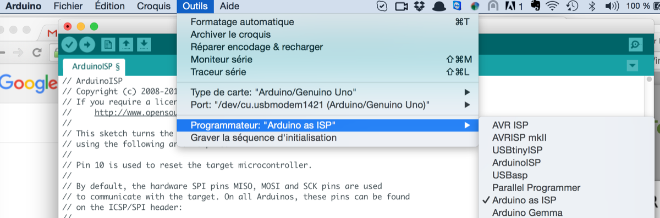Click the Upload arrow icon
This screenshot has height=218, width=660.
87,44
